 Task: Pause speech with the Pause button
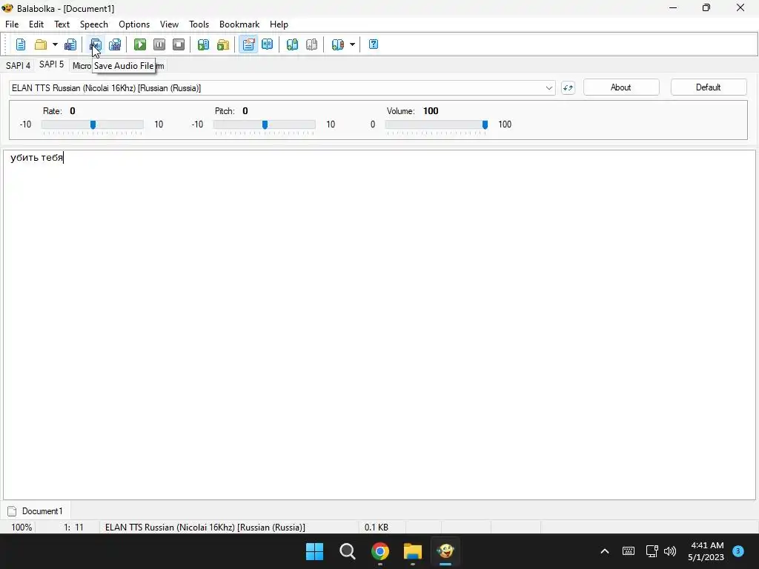click(159, 44)
